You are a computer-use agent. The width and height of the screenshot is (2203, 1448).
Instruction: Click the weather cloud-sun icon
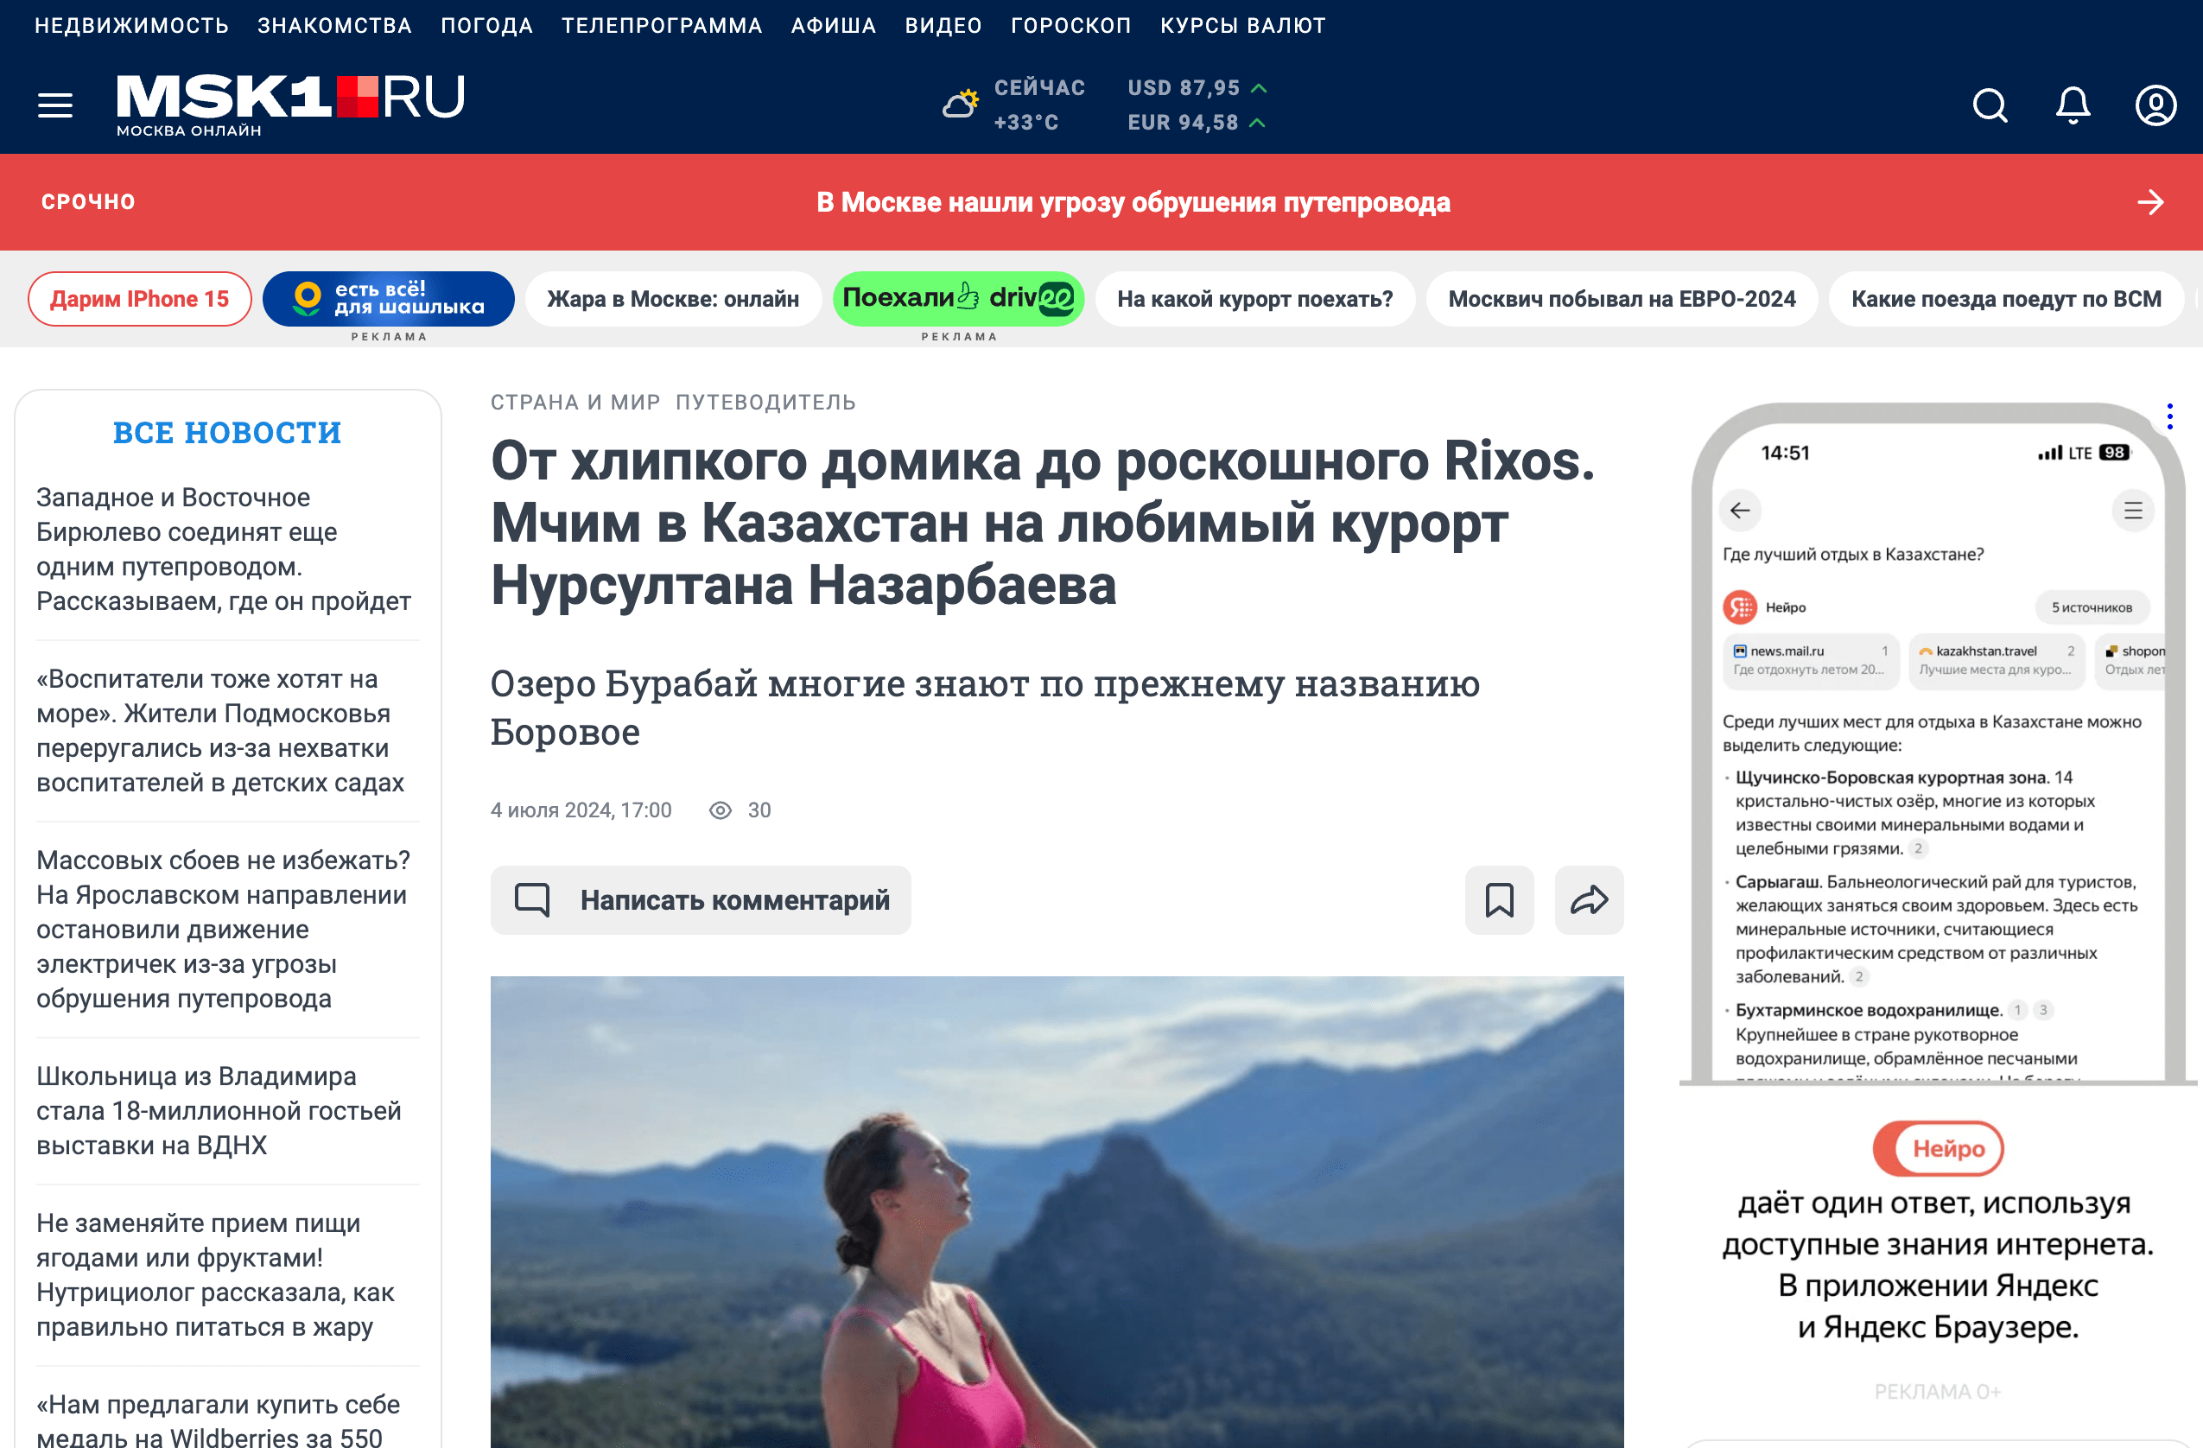point(961,104)
